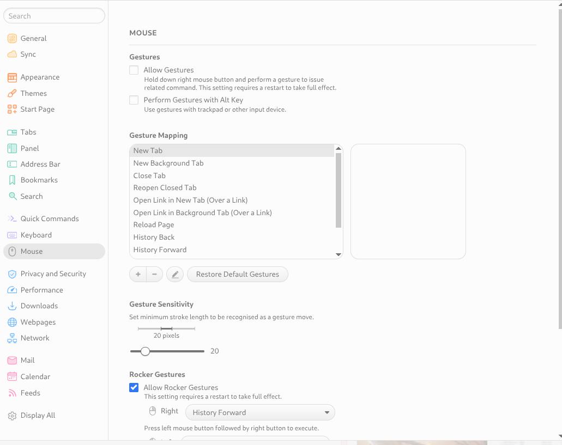Open the Webpages globe icon
562x445 pixels.
tap(12, 322)
